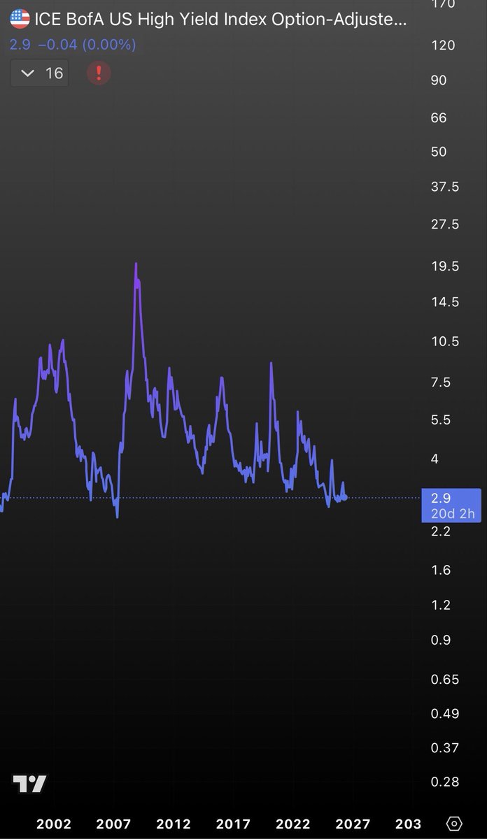
Task: Click the 2012 time axis label
Action: (174, 824)
